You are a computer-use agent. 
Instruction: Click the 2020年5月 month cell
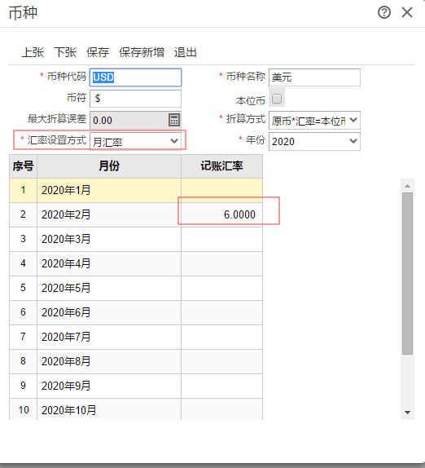[x=109, y=289]
